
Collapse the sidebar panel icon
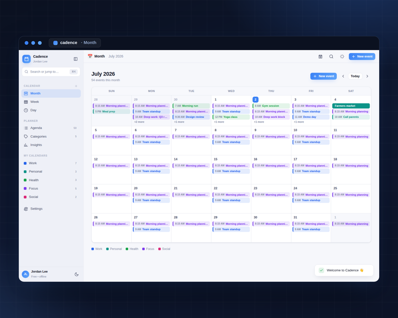pos(76,59)
